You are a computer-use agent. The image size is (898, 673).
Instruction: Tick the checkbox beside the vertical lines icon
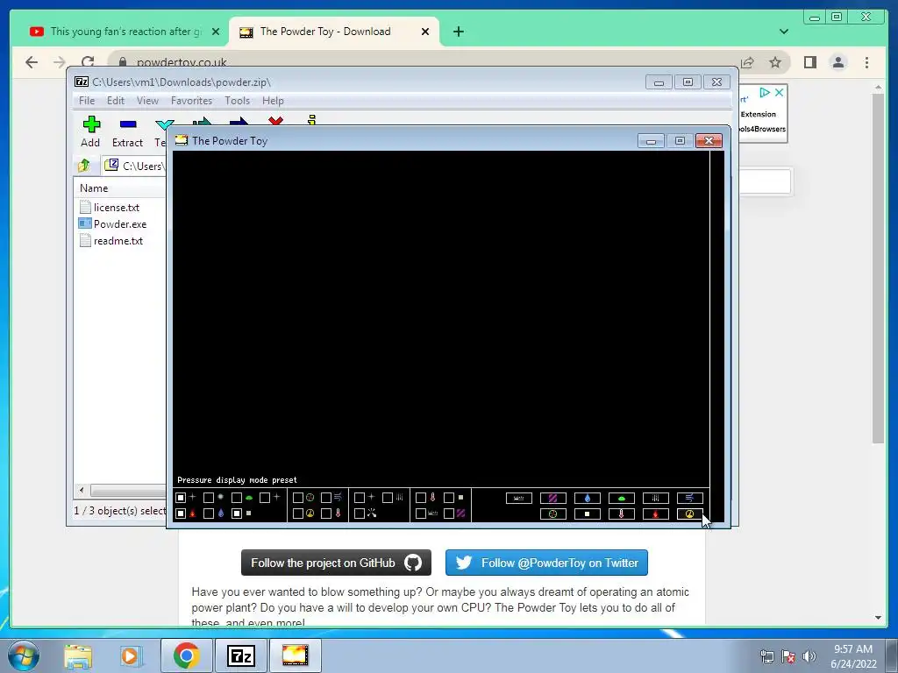(x=387, y=498)
